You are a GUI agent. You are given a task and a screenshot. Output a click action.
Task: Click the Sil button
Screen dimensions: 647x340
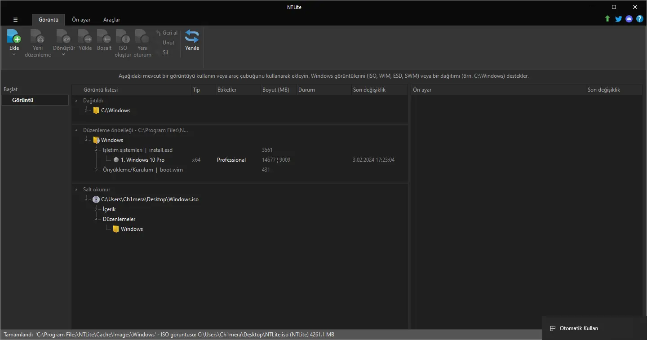(x=165, y=53)
